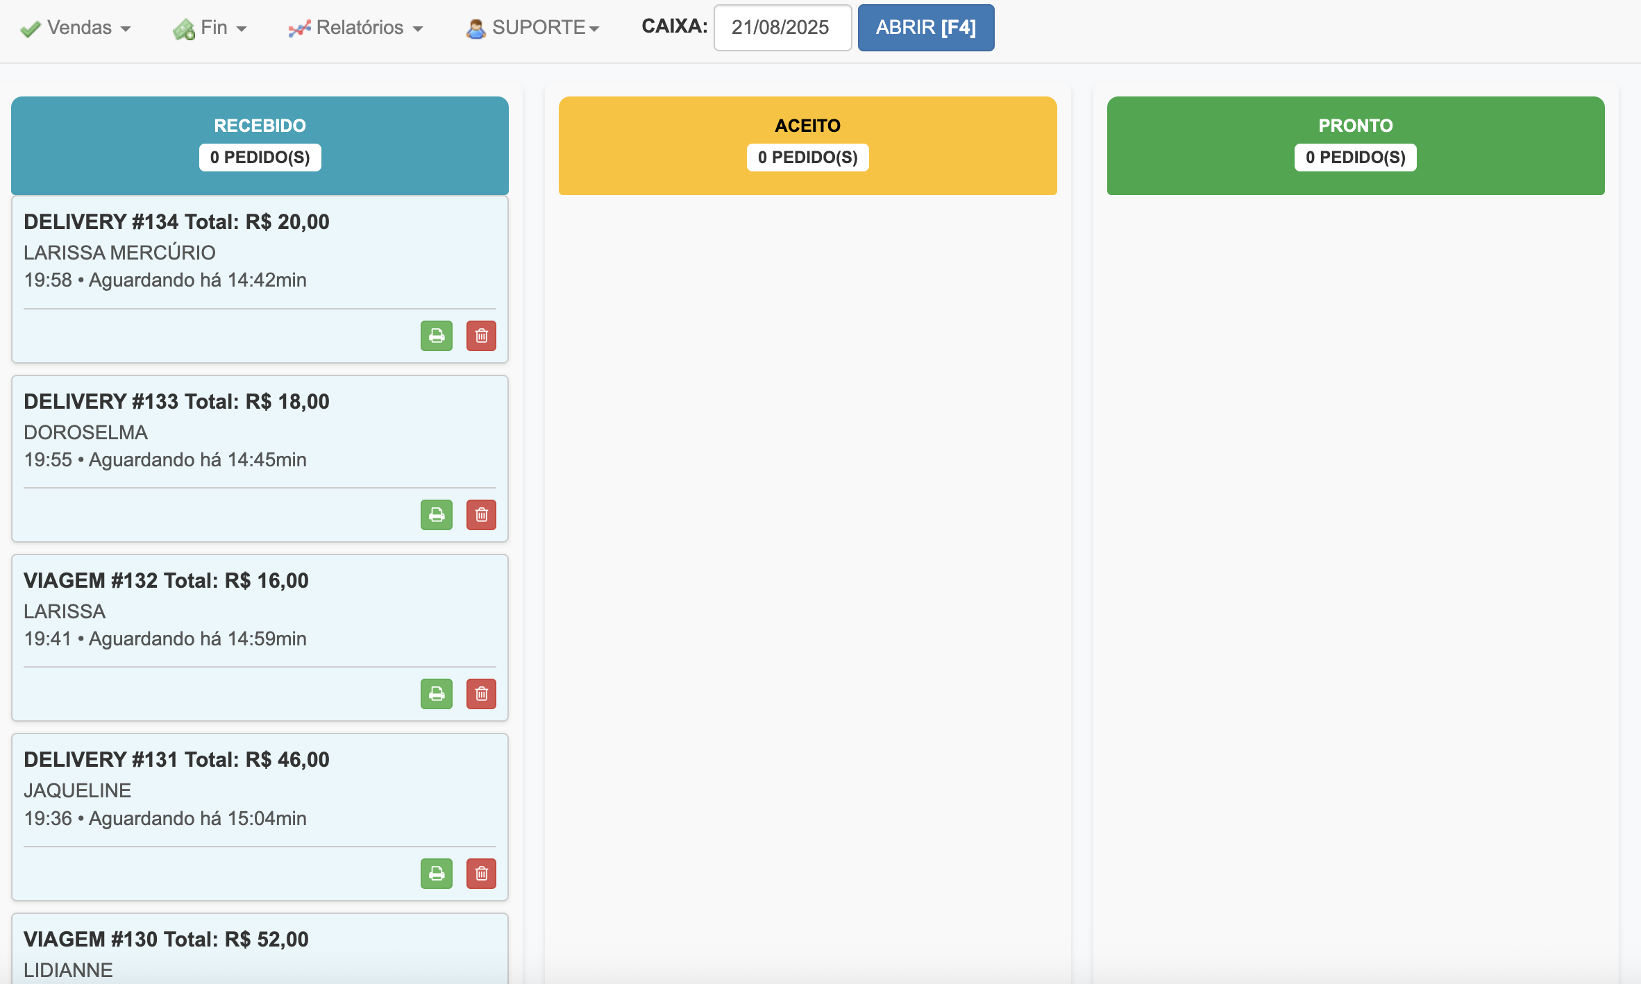Delete order #133 with trash icon

481,515
